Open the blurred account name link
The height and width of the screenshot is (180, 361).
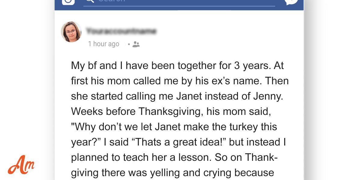(121, 31)
